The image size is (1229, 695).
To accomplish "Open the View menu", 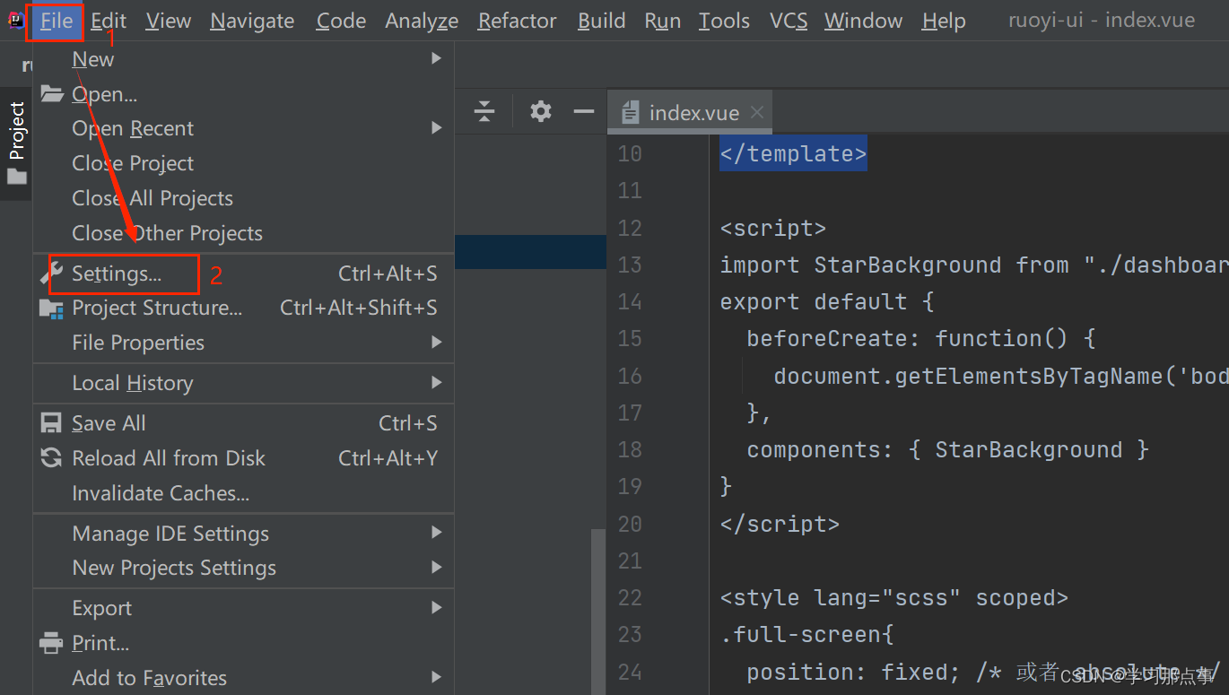I will pos(169,21).
